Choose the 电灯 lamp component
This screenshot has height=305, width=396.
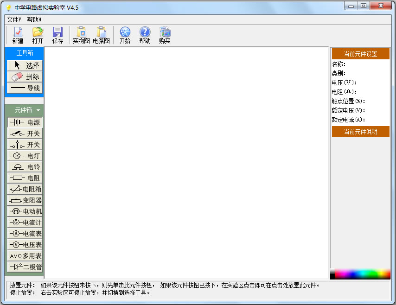(25, 156)
